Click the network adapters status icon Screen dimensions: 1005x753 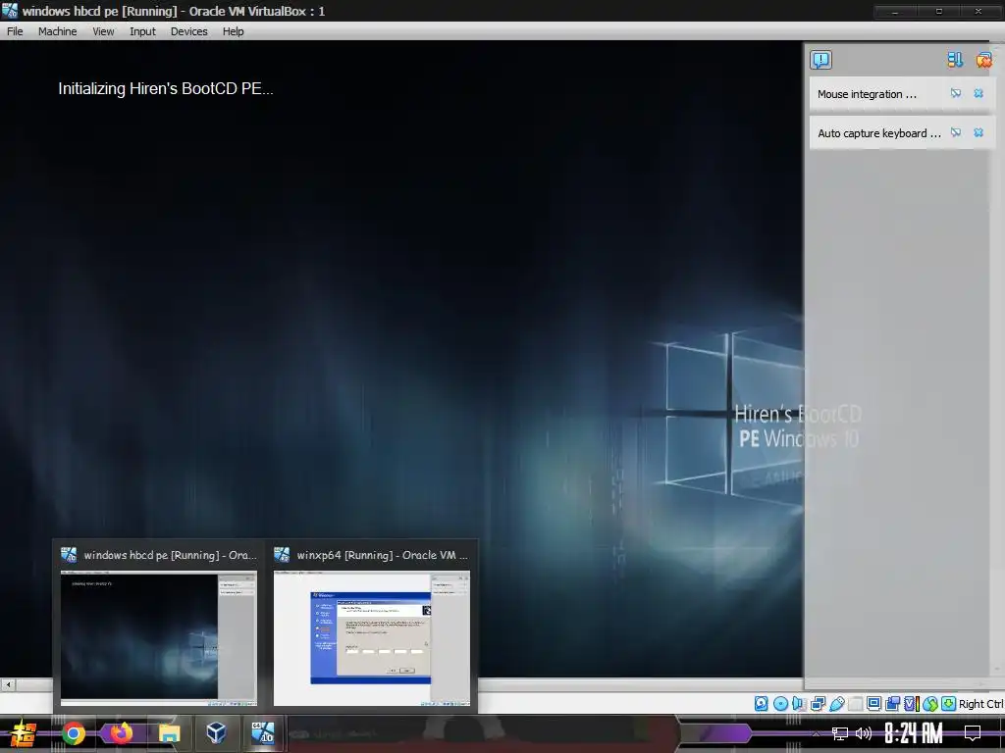click(818, 704)
